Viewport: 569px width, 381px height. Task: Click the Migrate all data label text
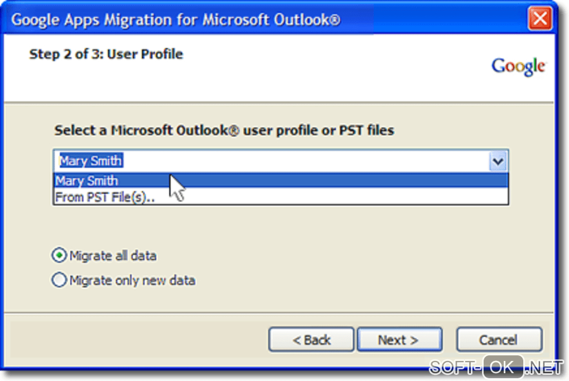tap(113, 256)
